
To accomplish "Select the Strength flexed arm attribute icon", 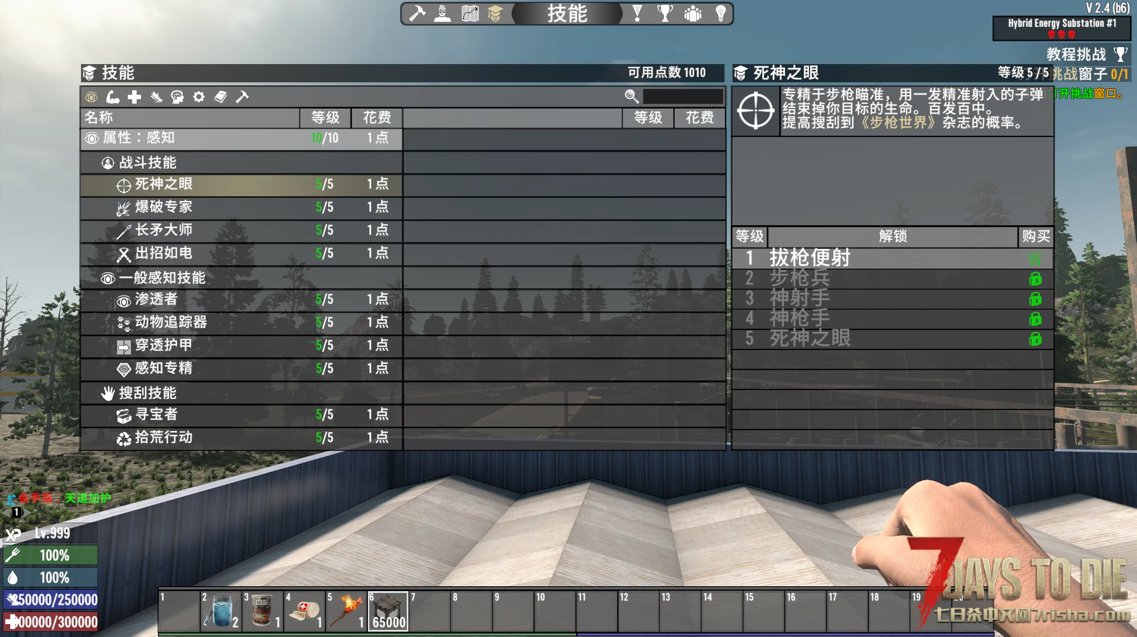I will pyautogui.click(x=113, y=97).
